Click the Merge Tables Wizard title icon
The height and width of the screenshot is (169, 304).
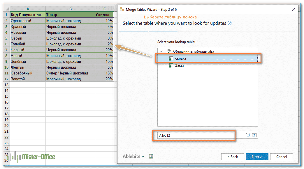click(122, 9)
